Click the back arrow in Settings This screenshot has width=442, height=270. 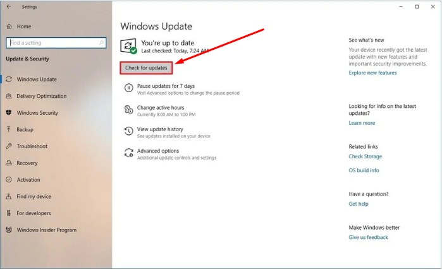(x=9, y=6)
